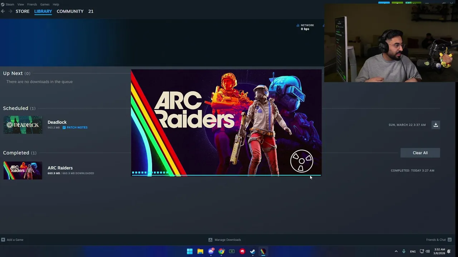Switch to the LIBRARY tab

(x=43, y=11)
